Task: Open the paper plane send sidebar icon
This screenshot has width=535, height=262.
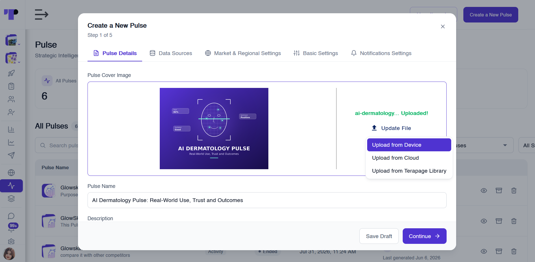Action: 11,155
